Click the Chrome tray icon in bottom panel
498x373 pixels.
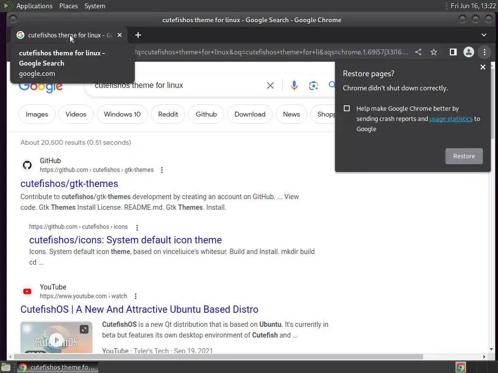pos(461,367)
